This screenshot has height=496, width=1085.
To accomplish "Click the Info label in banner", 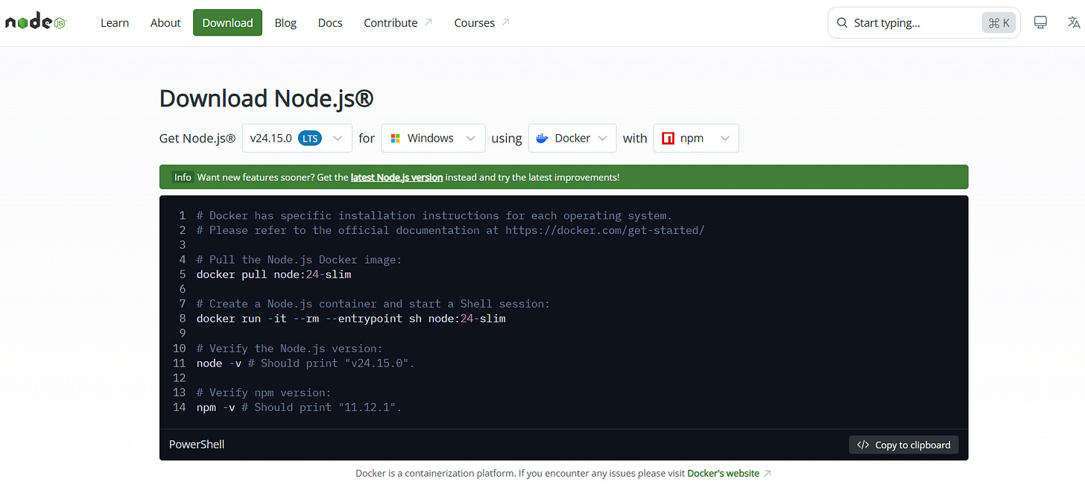I will pos(183,177).
